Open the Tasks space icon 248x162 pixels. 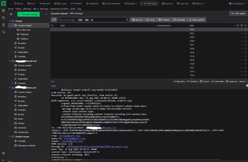(3, 25)
